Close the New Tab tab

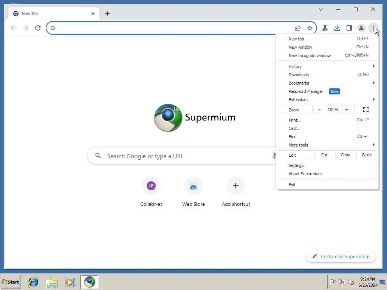tap(93, 14)
